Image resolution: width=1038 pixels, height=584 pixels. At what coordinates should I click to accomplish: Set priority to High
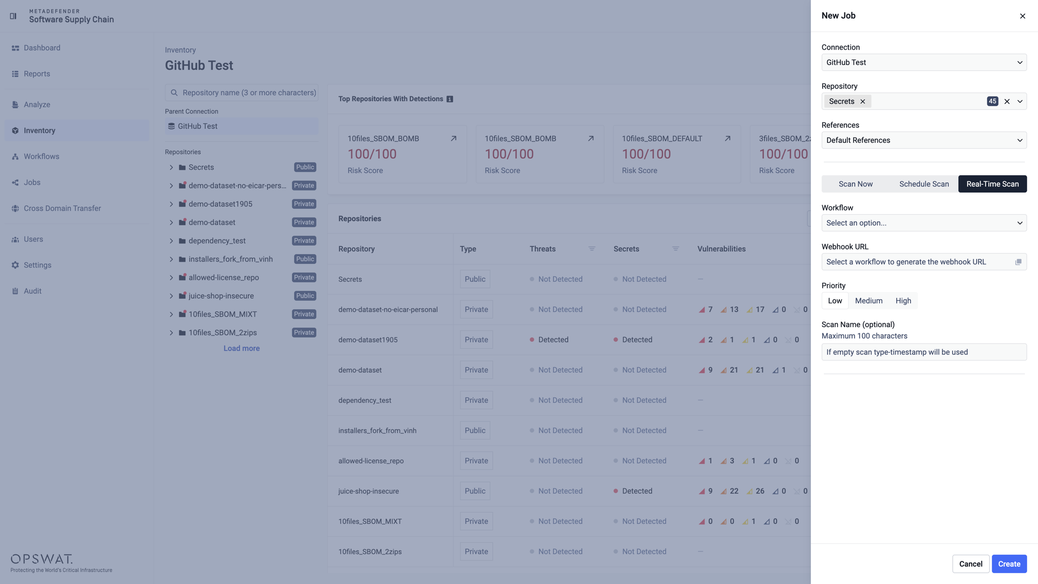tap(903, 301)
